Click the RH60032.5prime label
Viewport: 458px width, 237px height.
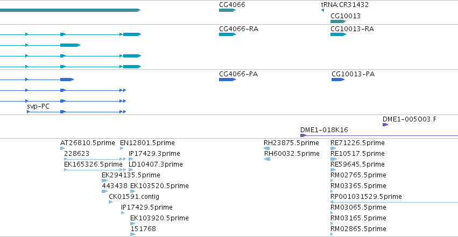point(292,154)
